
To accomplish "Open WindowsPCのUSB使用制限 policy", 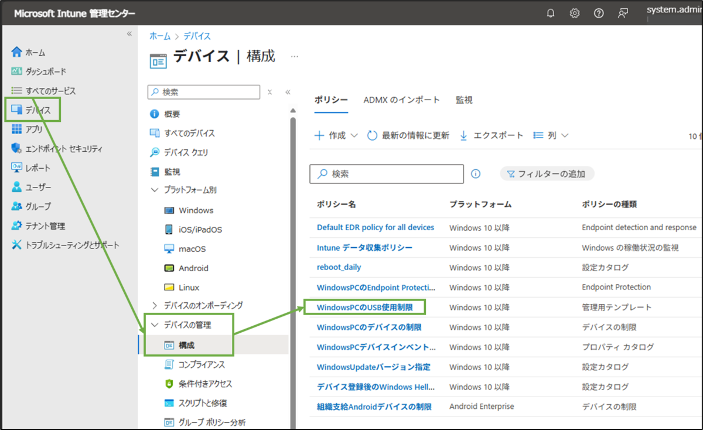I will (x=365, y=307).
